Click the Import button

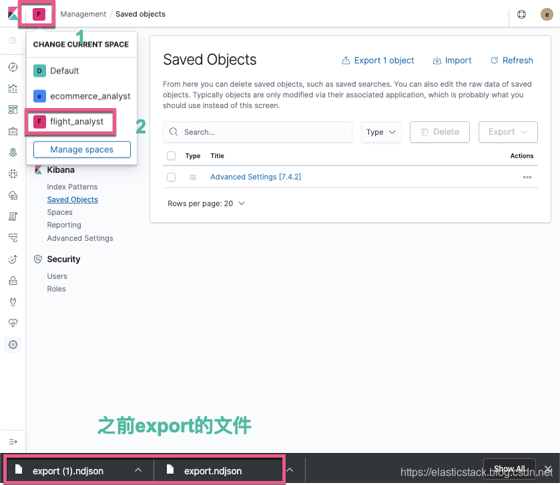pos(452,60)
